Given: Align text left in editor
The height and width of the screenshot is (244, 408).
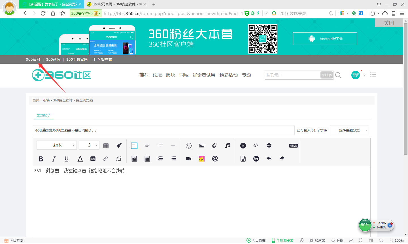Looking at the screenshot, I should pyautogui.click(x=134, y=146).
